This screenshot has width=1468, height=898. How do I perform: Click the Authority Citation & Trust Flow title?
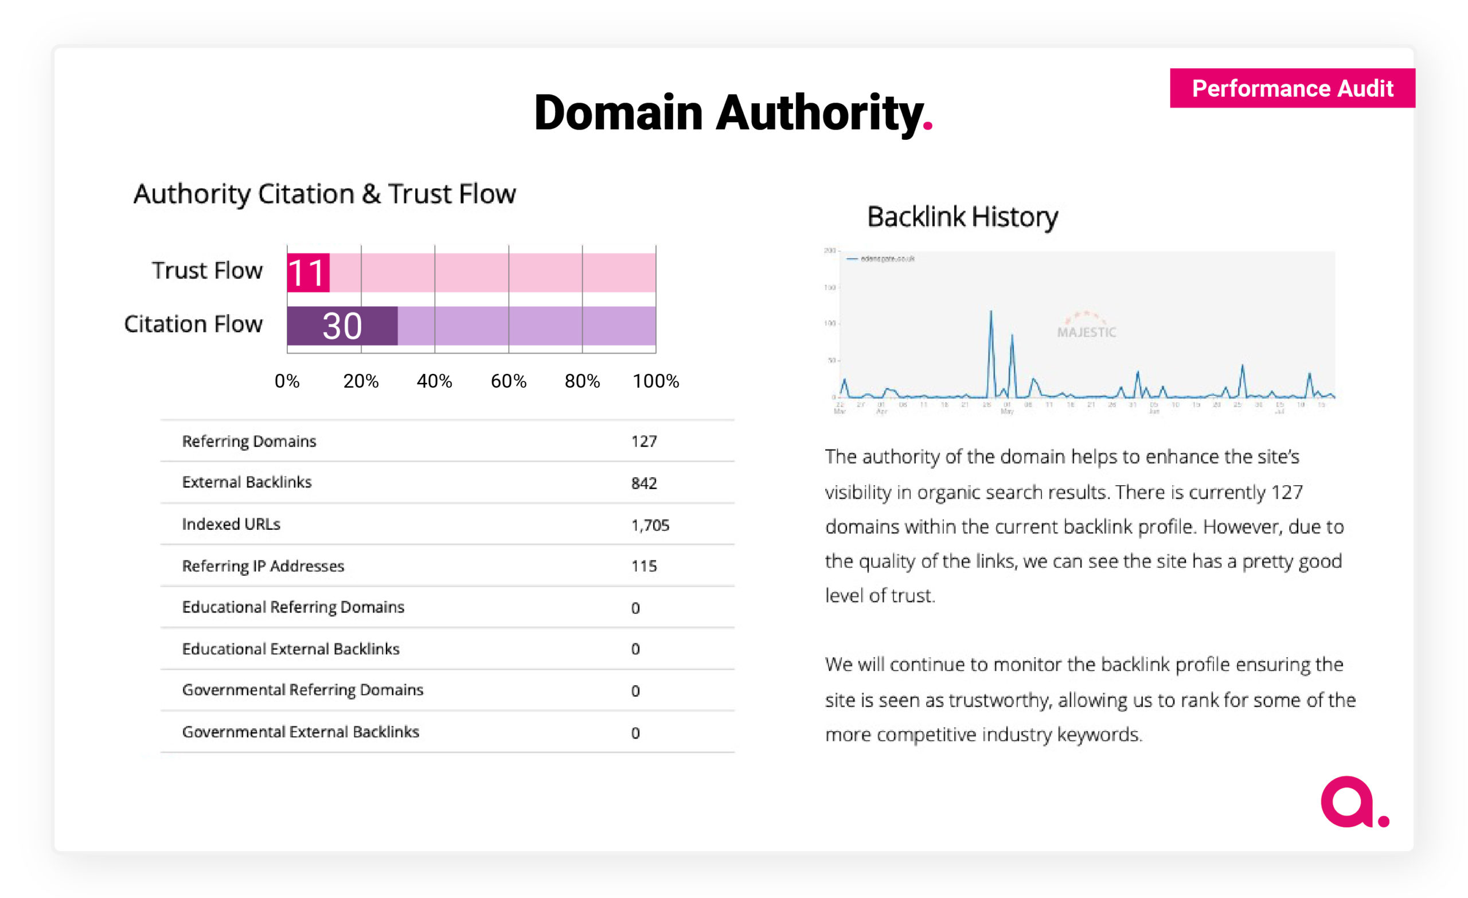325,194
